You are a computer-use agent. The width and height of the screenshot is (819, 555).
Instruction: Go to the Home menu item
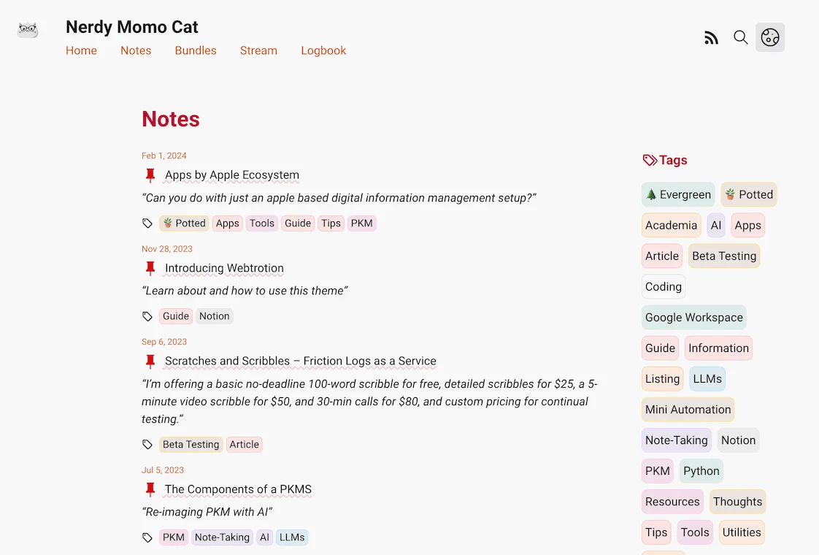[x=81, y=50]
